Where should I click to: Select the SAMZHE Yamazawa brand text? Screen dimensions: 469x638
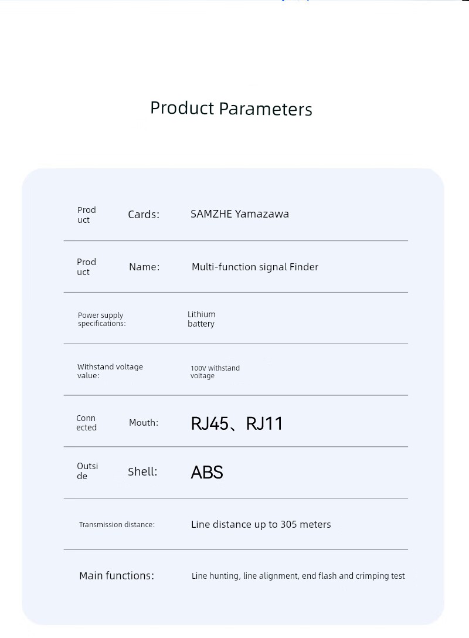point(240,213)
